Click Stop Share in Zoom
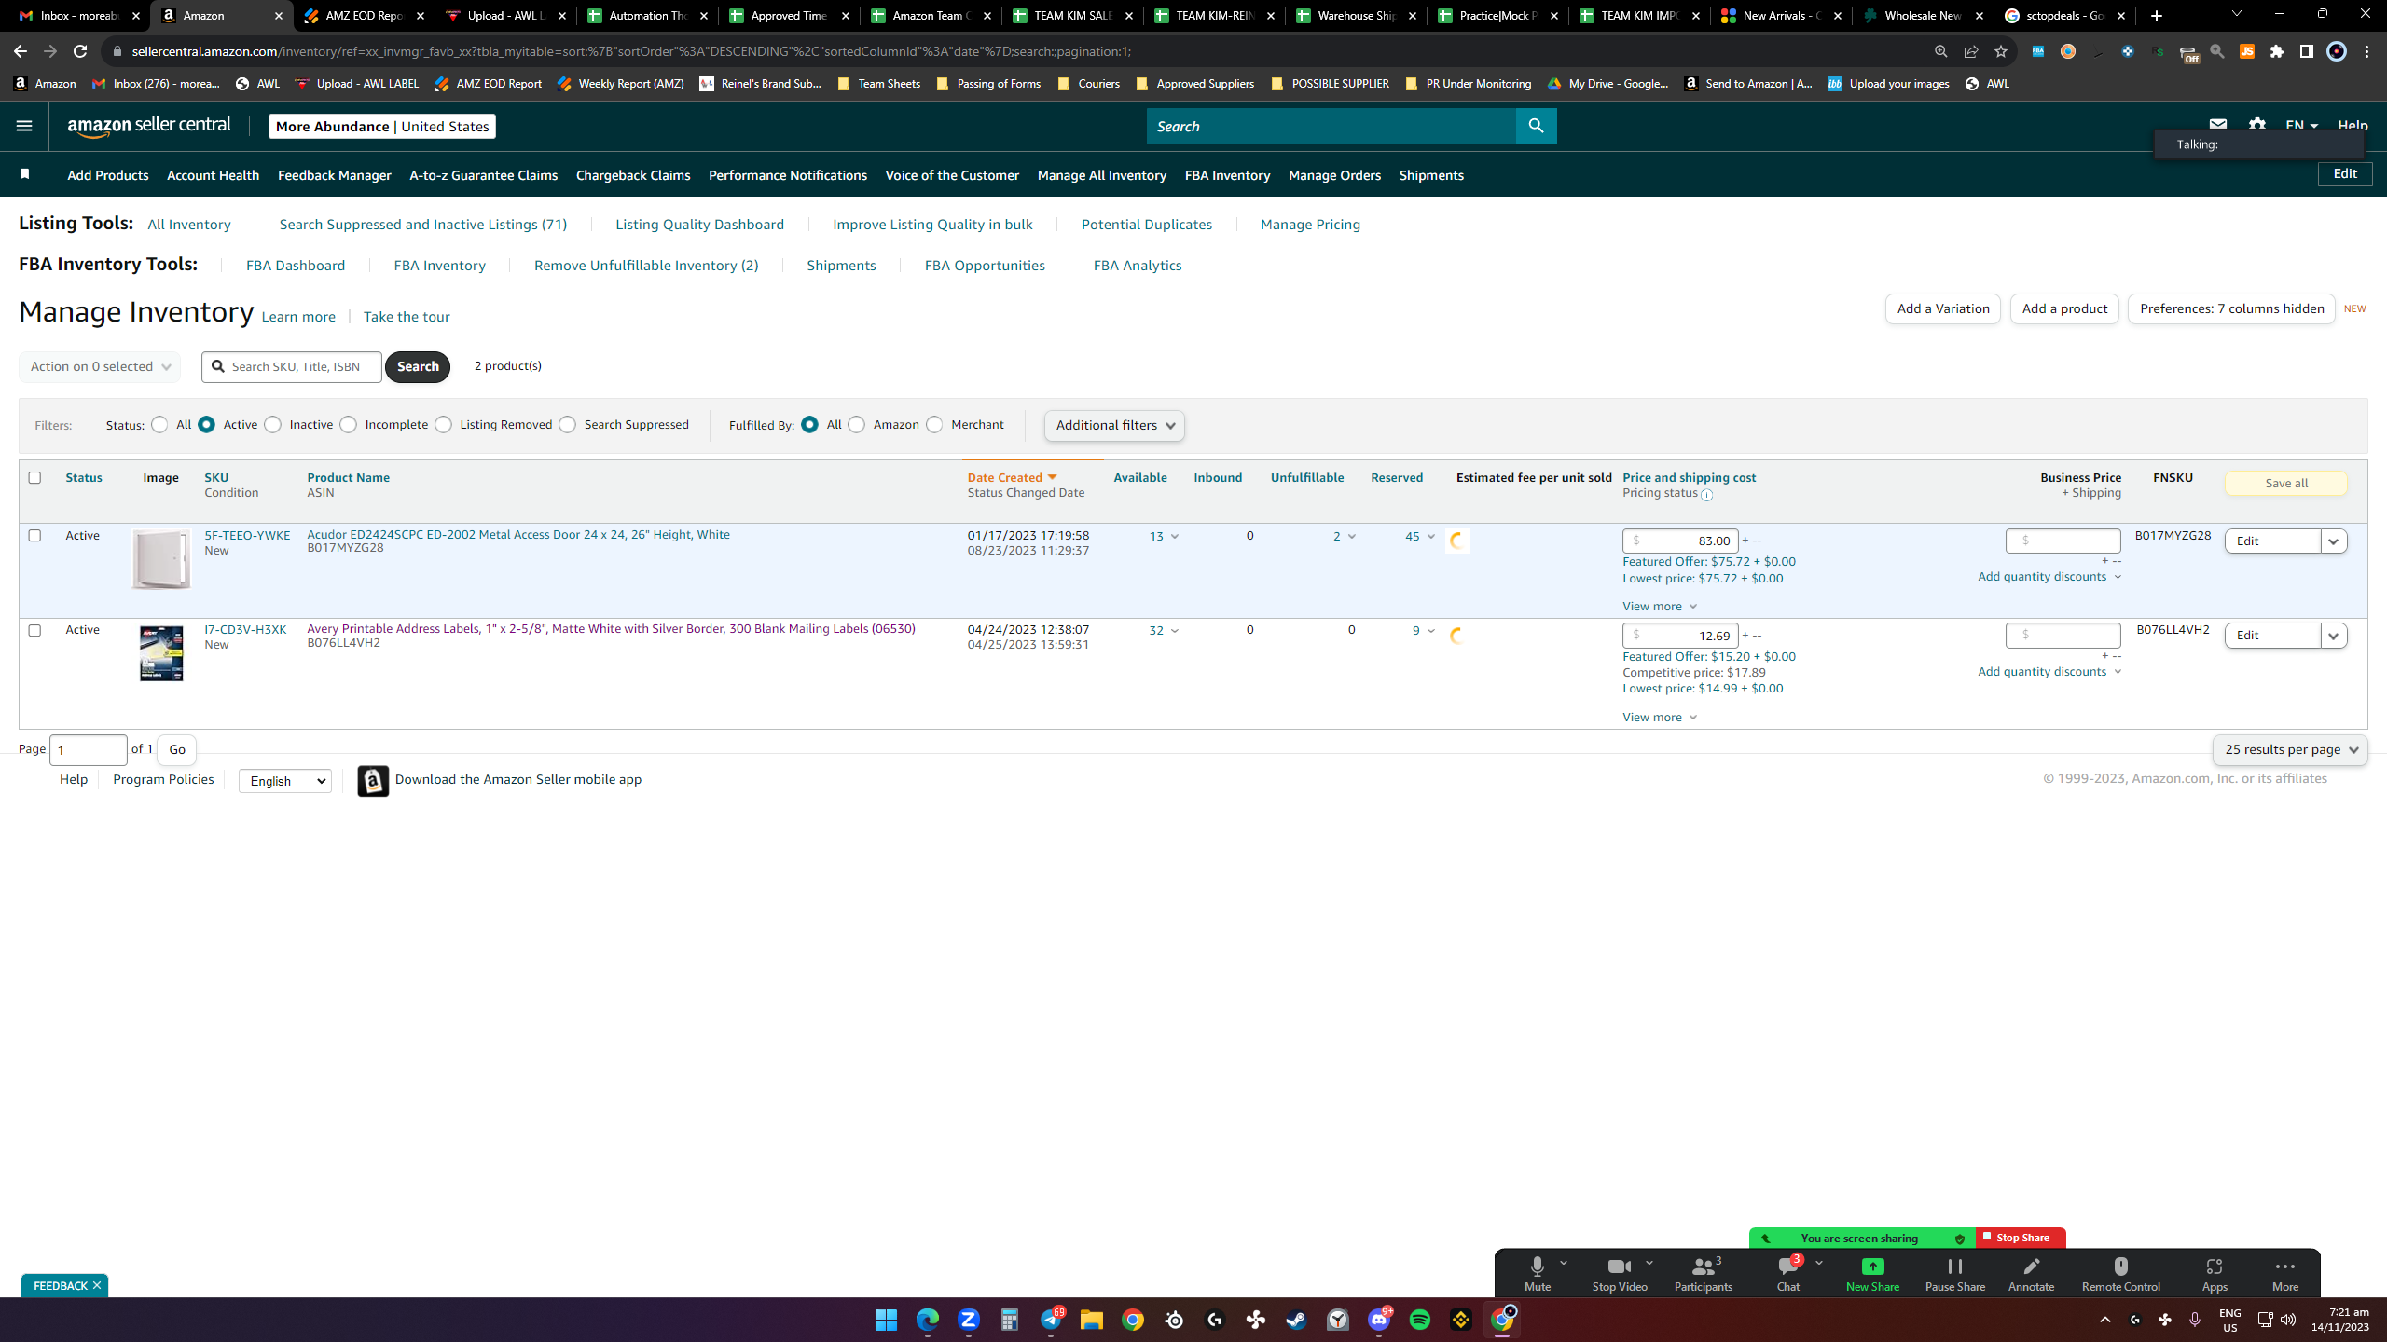 tap(2021, 1238)
